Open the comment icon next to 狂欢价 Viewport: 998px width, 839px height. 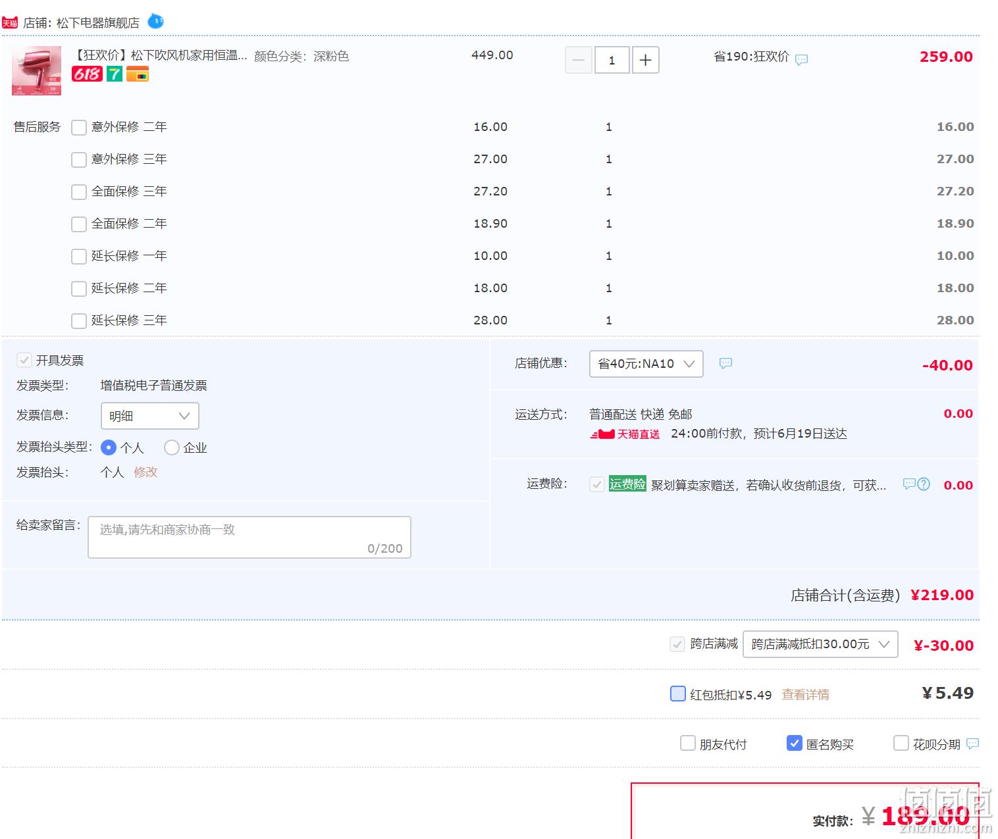tap(801, 59)
